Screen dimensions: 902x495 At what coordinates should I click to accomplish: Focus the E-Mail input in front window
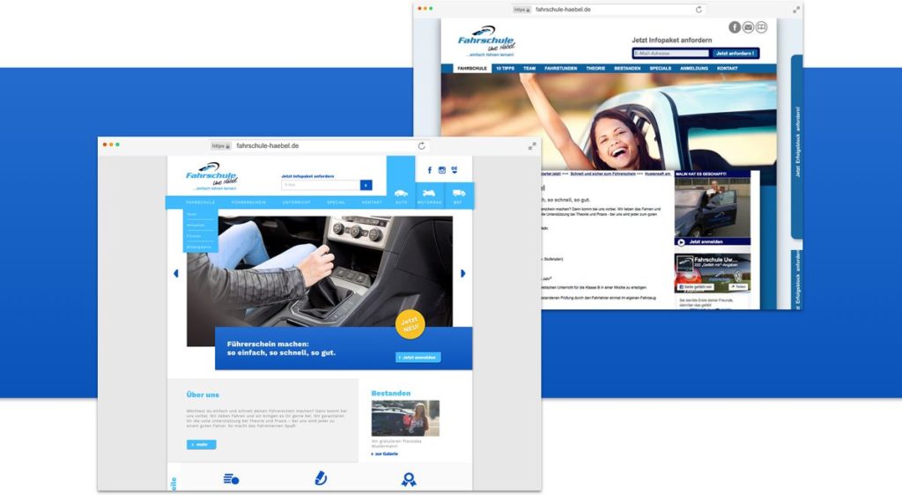pyautogui.click(x=321, y=185)
